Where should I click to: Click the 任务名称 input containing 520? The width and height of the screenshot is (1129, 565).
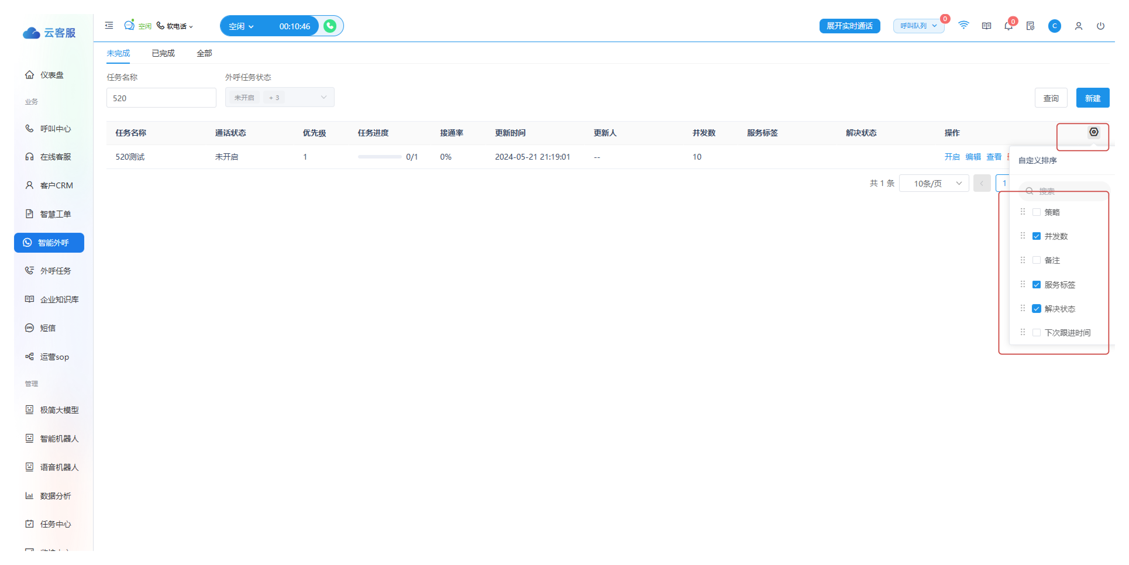pos(161,98)
